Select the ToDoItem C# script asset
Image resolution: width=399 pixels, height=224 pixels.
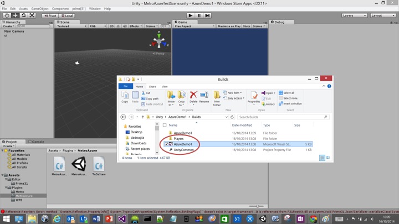pyautogui.click(x=99, y=166)
